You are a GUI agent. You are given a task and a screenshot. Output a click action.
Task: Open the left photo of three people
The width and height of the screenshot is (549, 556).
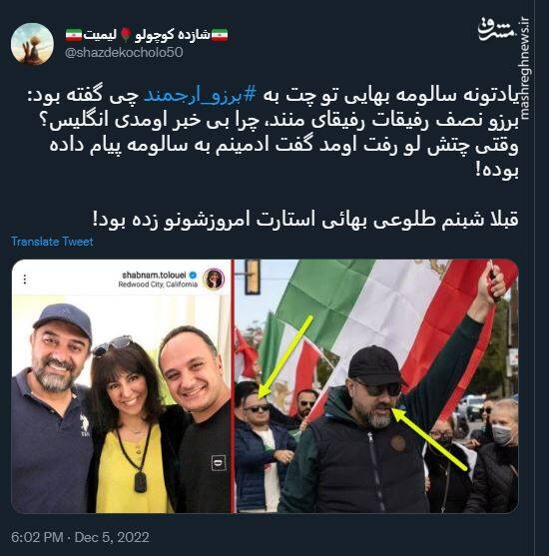122,403
